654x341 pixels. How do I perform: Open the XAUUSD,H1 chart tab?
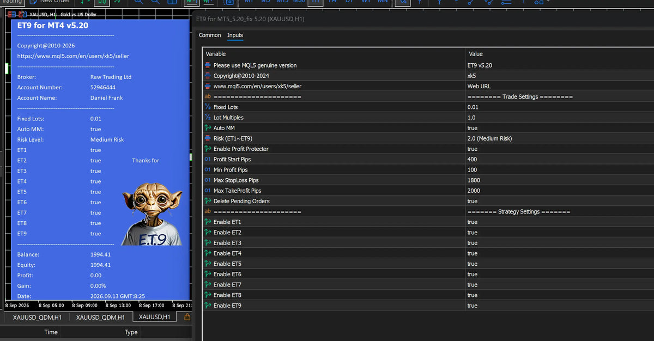pyautogui.click(x=155, y=316)
